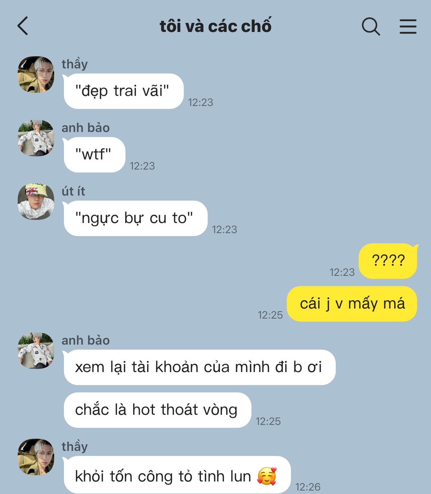Select the "chắc là hot thoát vòng" message

tap(157, 410)
